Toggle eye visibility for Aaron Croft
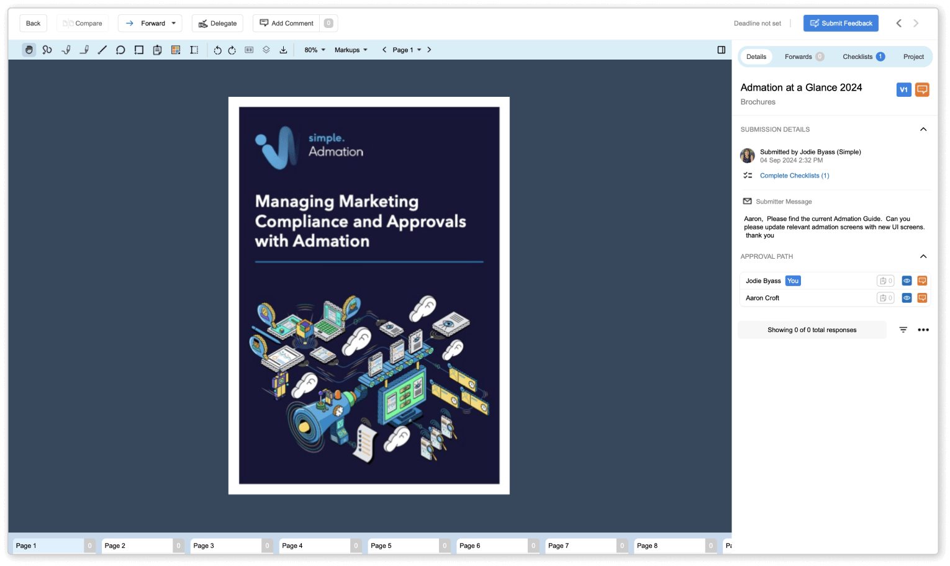 (907, 298)
